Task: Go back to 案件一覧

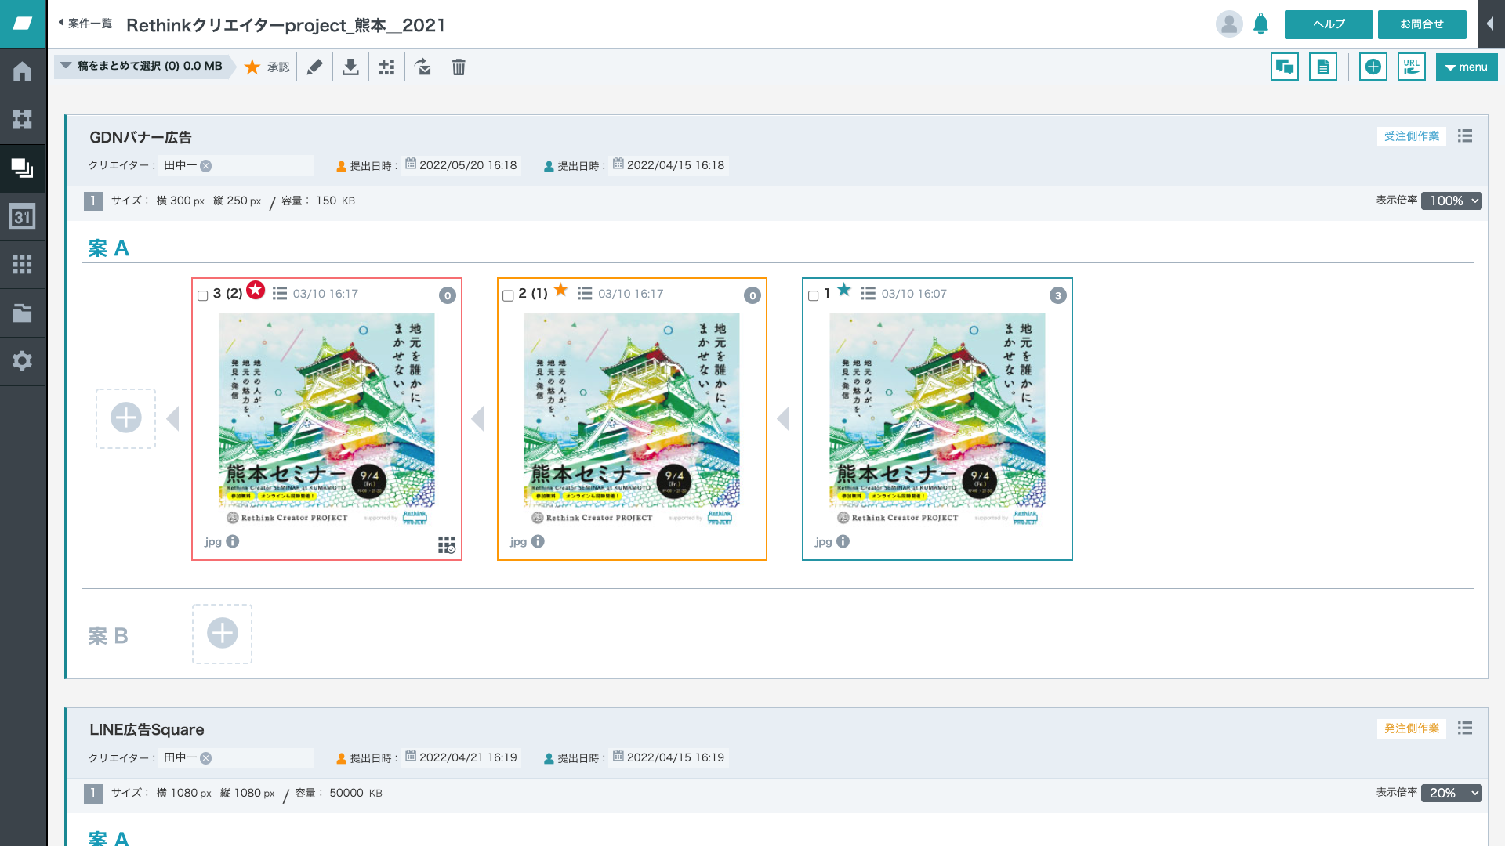Action: [85, 23]
